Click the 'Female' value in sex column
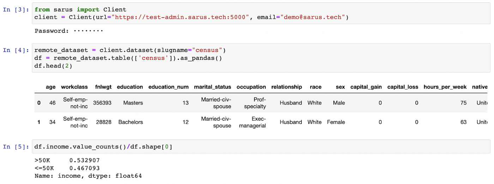This screenshot has height=184, width=494. click(336, 122)
